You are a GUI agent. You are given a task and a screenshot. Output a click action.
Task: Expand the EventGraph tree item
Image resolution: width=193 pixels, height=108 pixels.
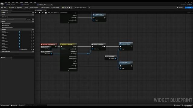coord(1,17)
